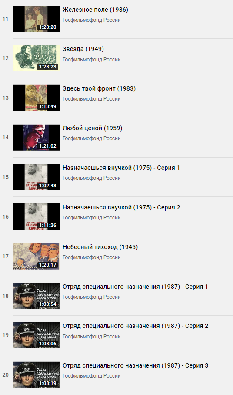This screenshot has width=233, height=395.
Task: Play the thumbnail with duration 1:02:48
Action: 36,177
